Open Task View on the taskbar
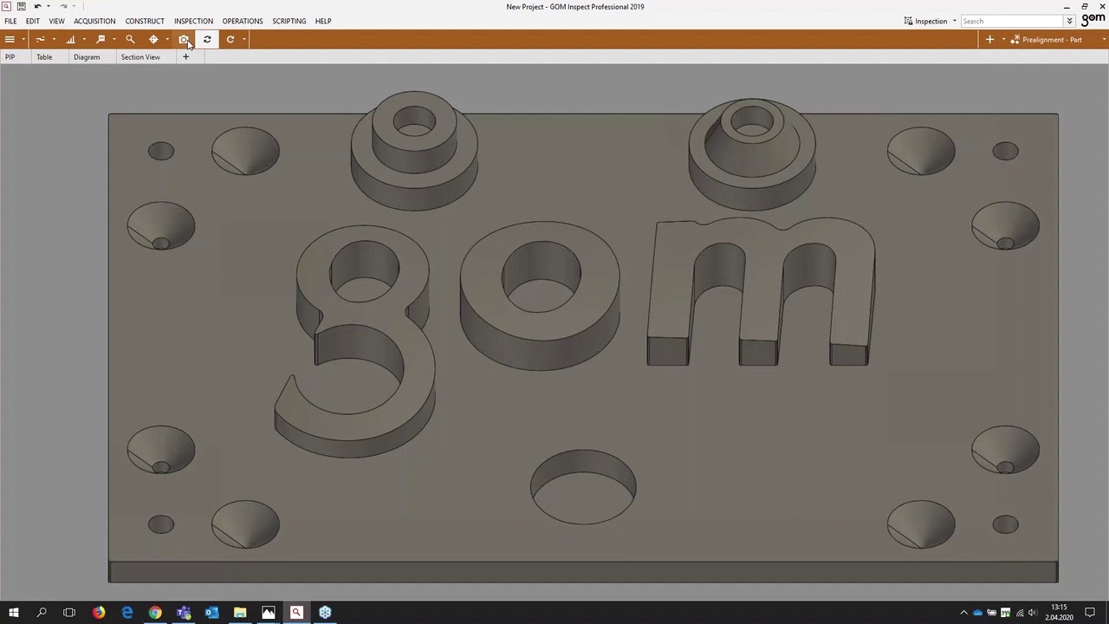 coord(69,613)
